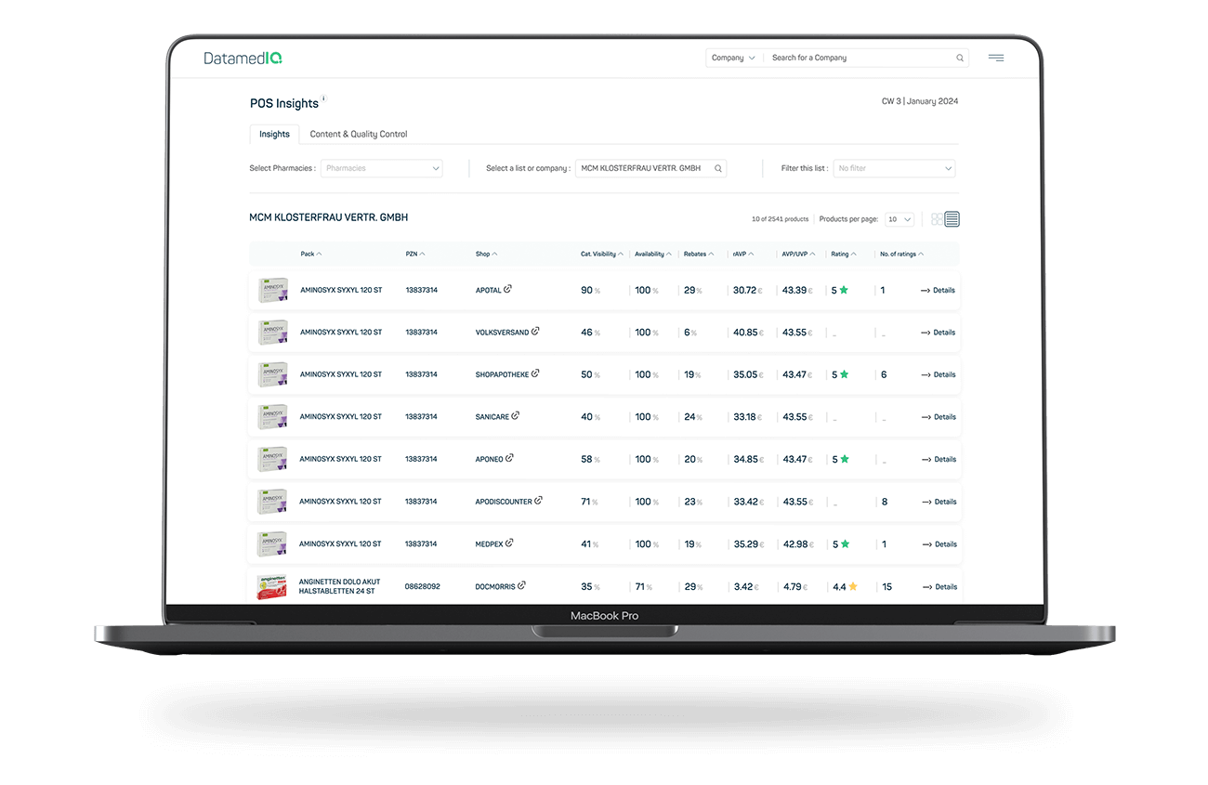This screenshot has height=785, width=1208.
Task: Open DOCMORRIS shop external link icon
Action: (x=521, y=585)
